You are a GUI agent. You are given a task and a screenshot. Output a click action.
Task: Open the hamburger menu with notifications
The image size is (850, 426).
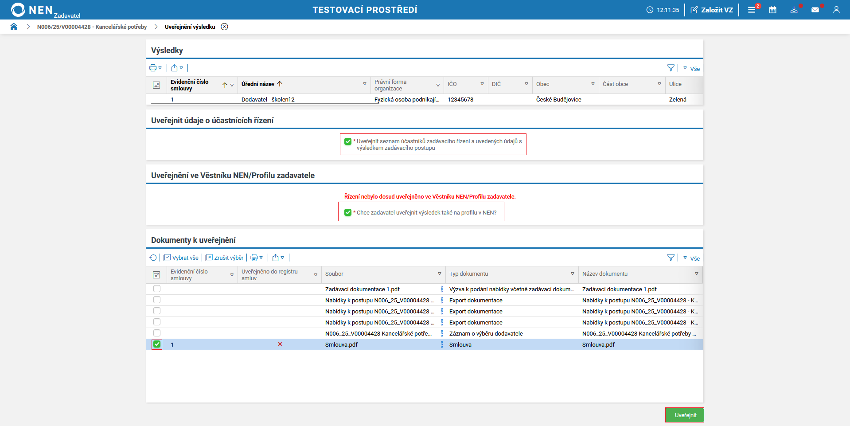[x=752, y=10]
